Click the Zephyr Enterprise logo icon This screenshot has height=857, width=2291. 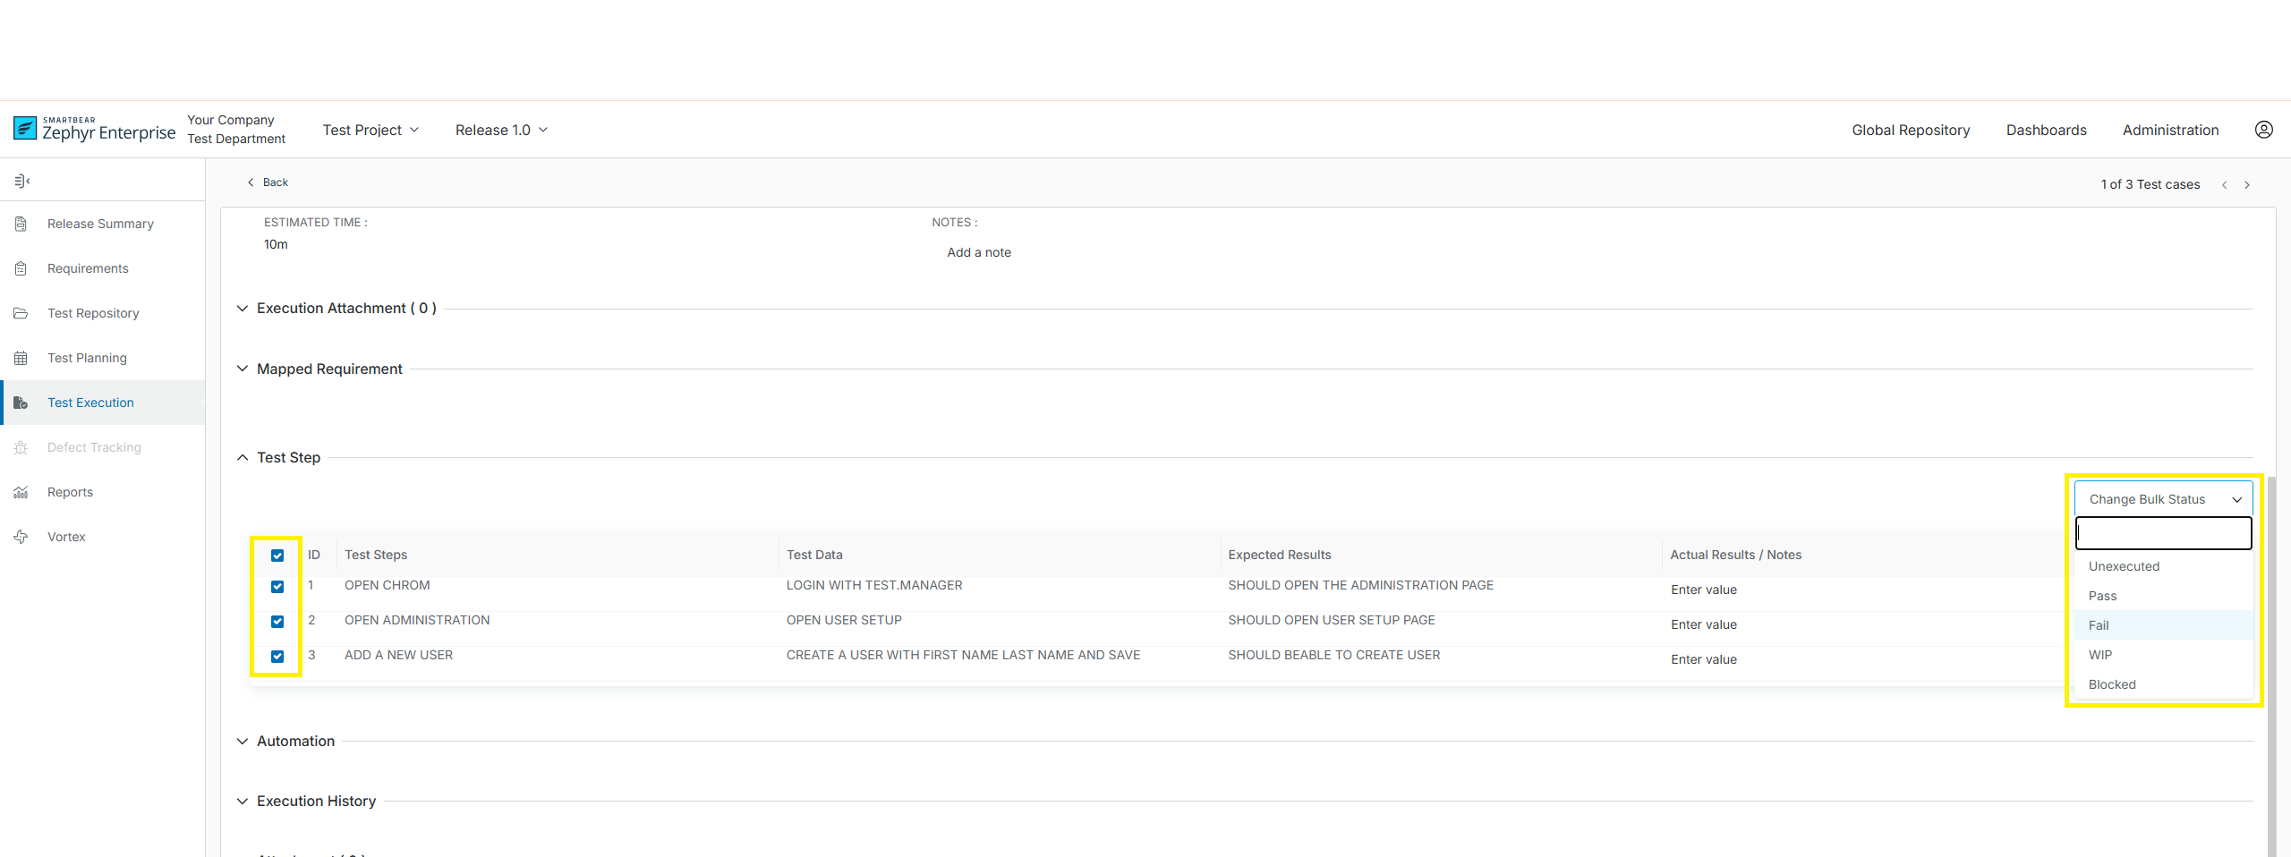coord(25,129)
